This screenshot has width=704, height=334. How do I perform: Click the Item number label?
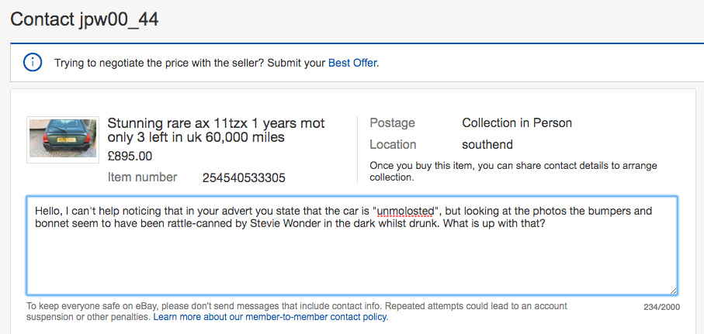pos(142,177)
